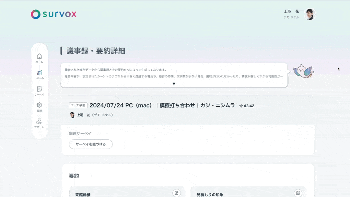This screenshot has height=197, width=350.
Task: Click the 来館動機 card title
Action: [x=83, y=195]
